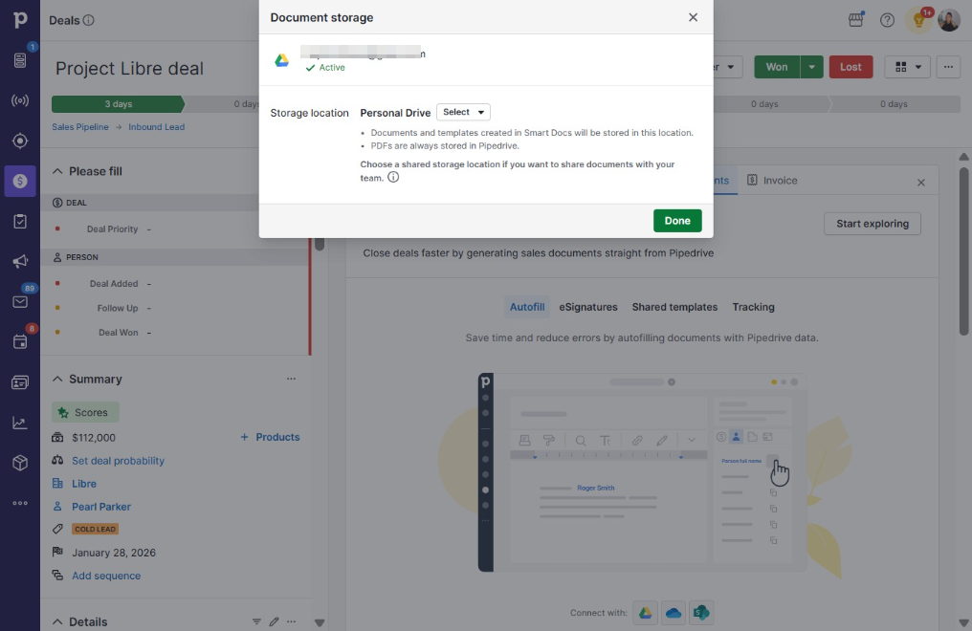Open the Pipedrive logo home

[20, 20]
